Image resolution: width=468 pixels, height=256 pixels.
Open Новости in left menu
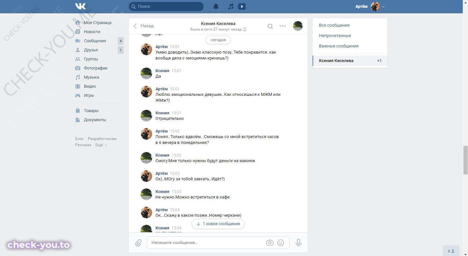[92, 32]
